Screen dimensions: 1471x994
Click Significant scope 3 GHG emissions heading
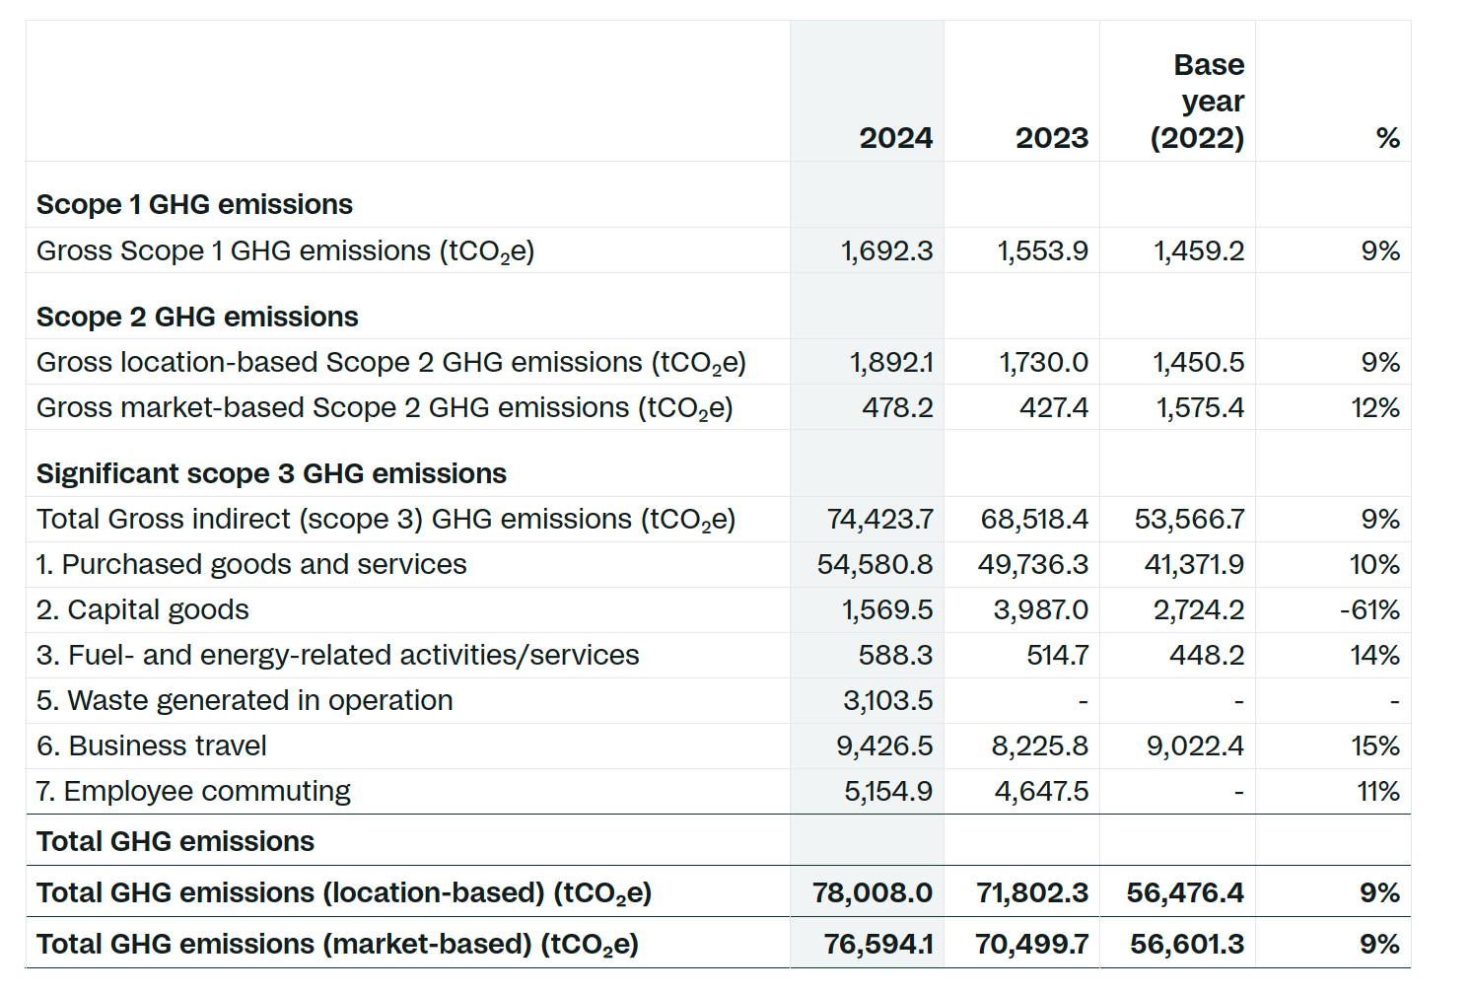(x=271, y=473)
